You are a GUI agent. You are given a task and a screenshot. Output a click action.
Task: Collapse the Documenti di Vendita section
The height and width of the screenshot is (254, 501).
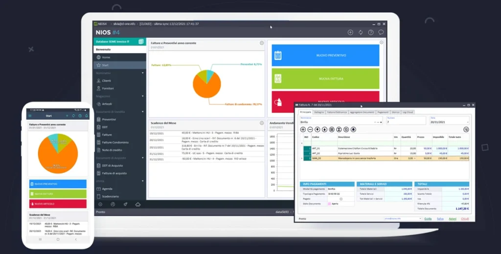click(143, 112)
